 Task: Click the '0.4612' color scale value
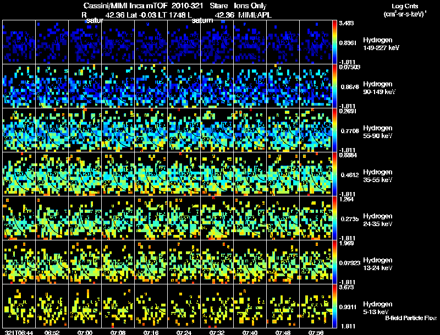tap(350, 175)
